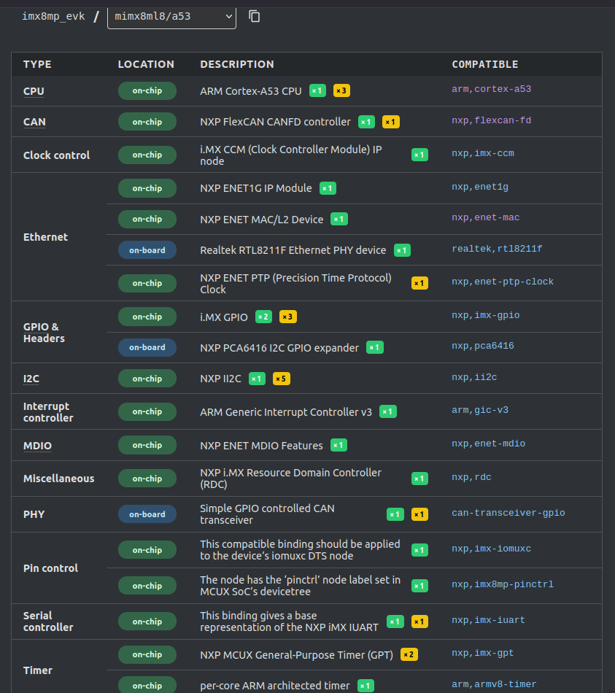Image resolution: width=615 pixels, height=693 pixels.
Task: Open the mimx8ml8/a53 board target dropdown
Action: pos(171,17)
